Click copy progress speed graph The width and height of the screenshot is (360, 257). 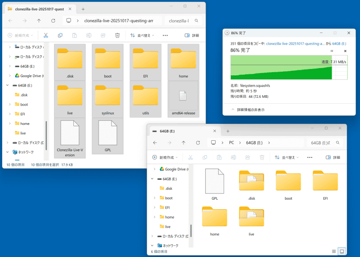(x=289, y=68)
